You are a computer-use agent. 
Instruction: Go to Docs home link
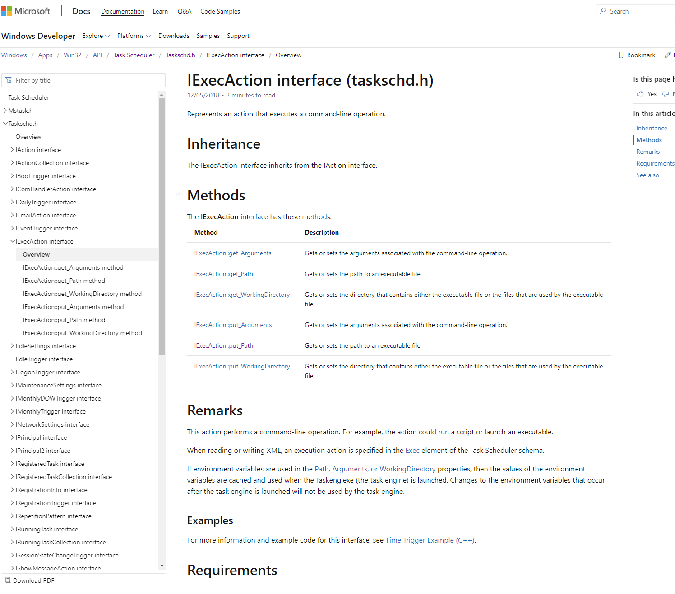click(x=81, y=11)
